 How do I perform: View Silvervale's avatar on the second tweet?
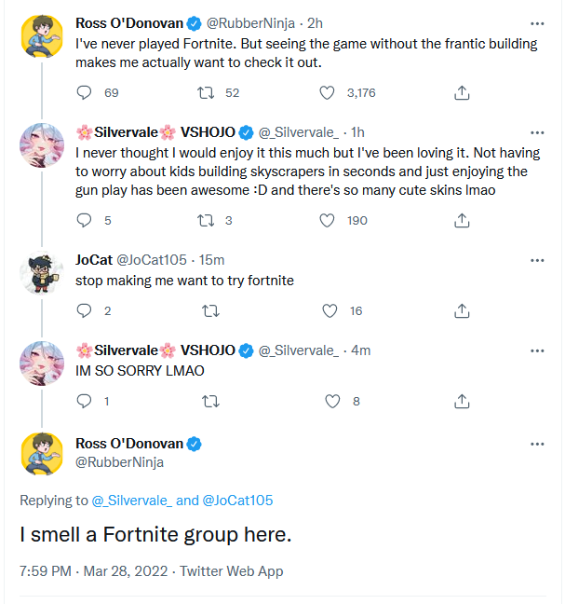click(x=41, y=143)
